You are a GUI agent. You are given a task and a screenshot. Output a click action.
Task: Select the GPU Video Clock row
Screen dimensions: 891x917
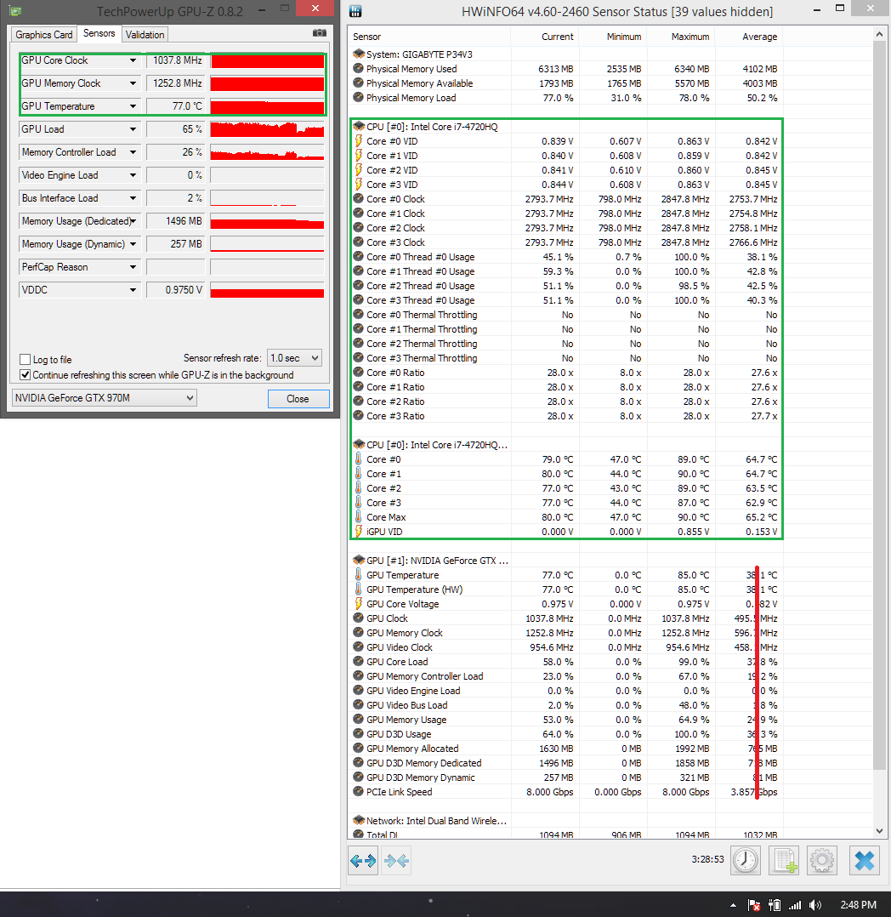[x=565, y=646]
